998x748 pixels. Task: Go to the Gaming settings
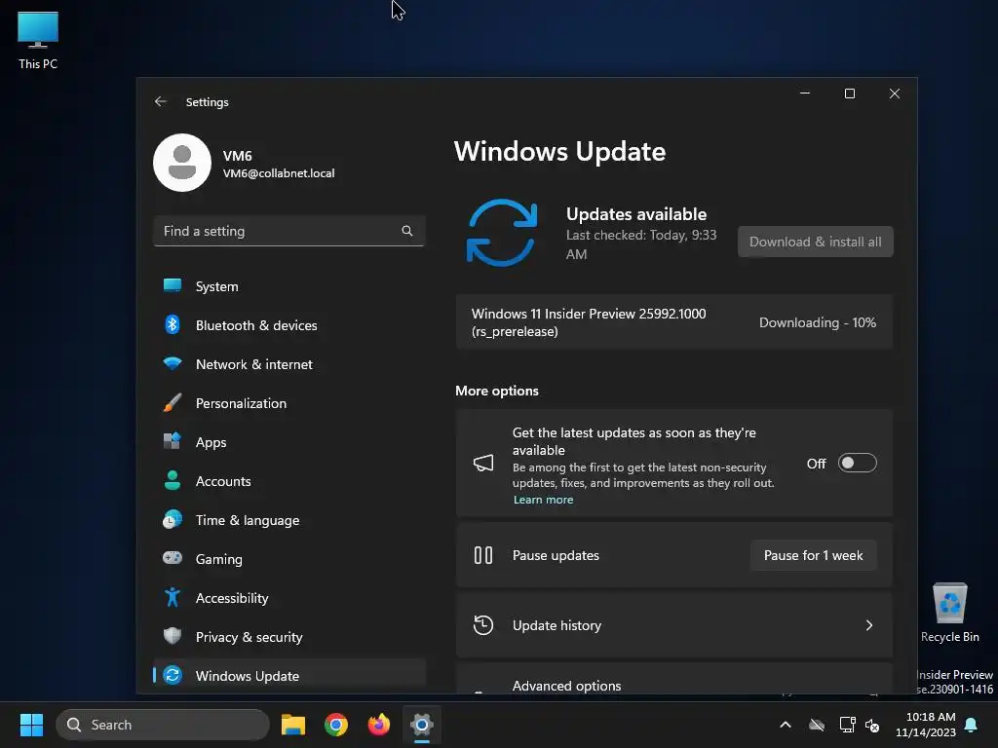tap(288, 559)
